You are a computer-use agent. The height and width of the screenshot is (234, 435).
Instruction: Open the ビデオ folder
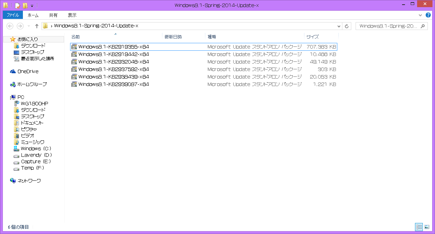point(28,136)
